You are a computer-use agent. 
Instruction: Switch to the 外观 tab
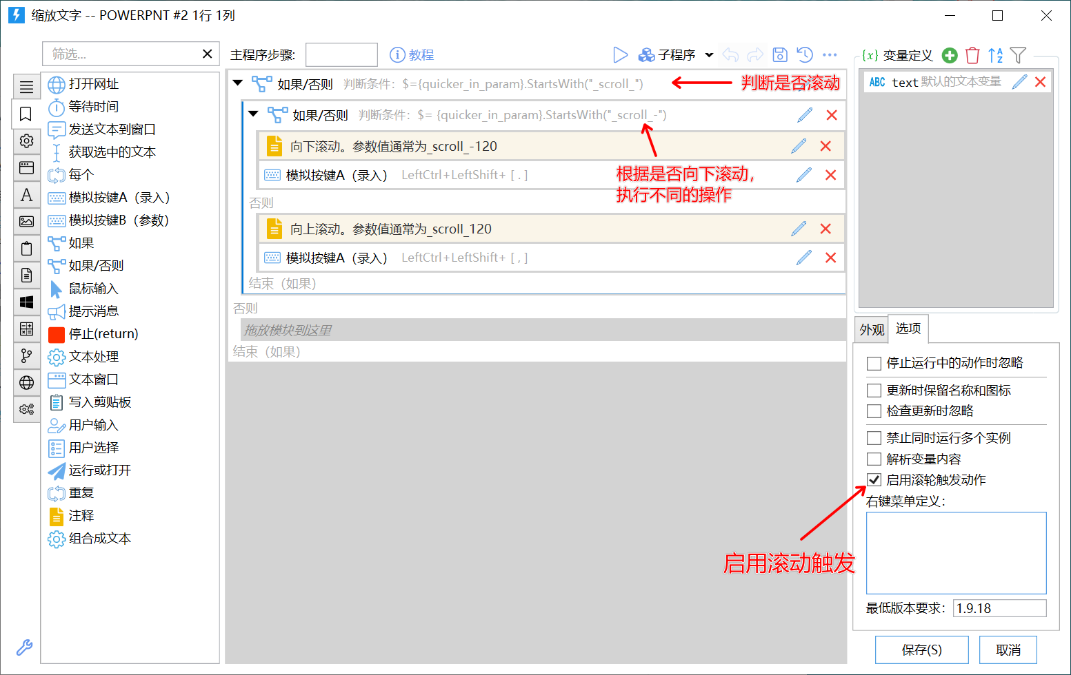coord(872,330)
